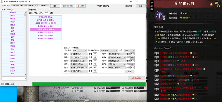This screenshot has width=222, height=102.
Task: Select the 筑基境 武技灵技 skill row
Action: click(x=46, y=23)
